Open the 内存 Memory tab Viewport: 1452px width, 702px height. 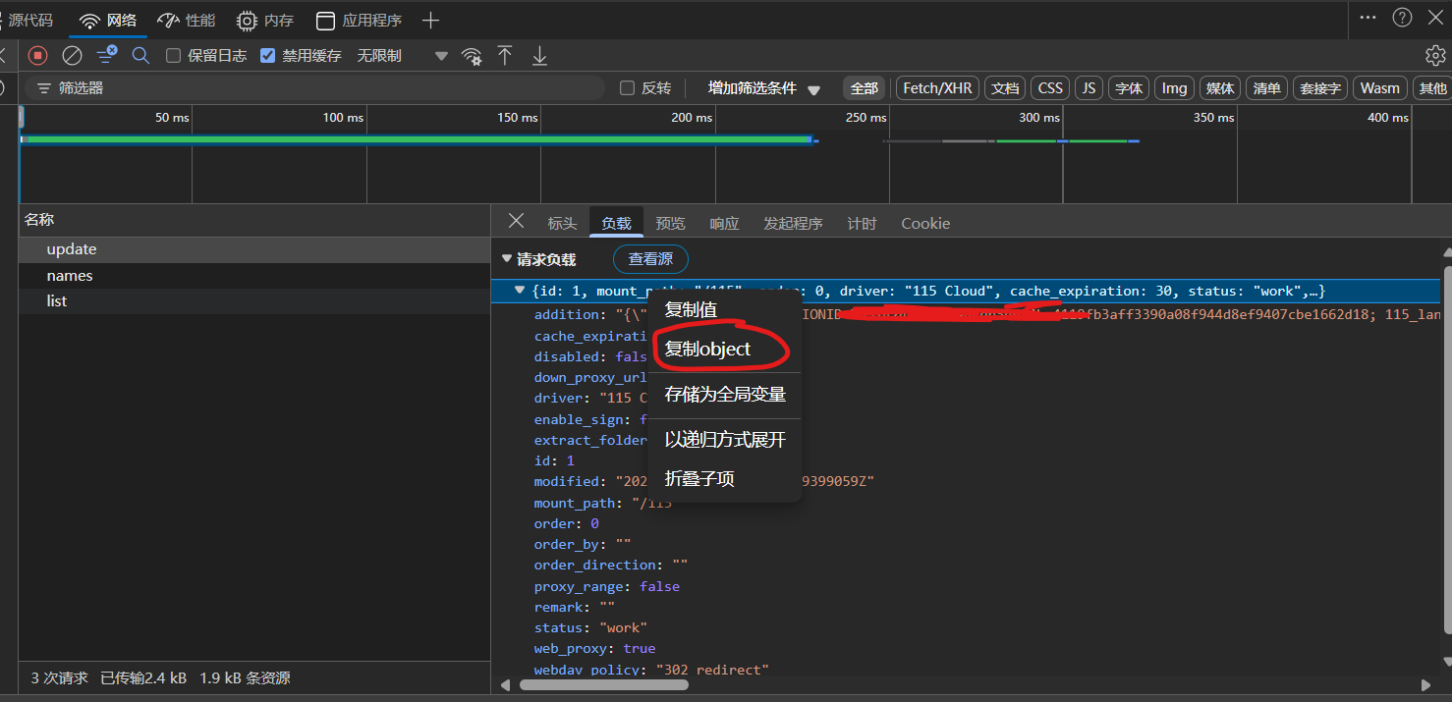(265, 20)
